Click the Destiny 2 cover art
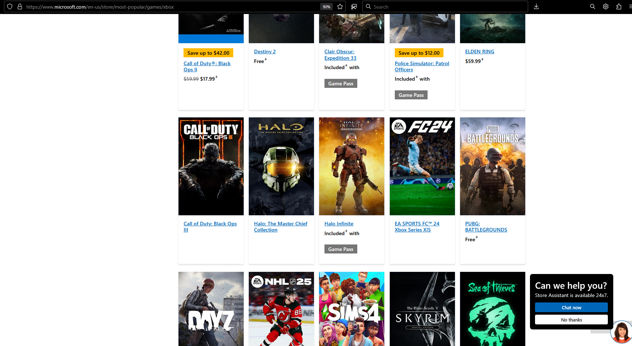 [x=281, y=28]
